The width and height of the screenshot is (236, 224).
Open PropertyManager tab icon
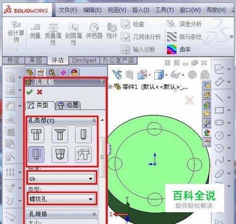(41, 72)
